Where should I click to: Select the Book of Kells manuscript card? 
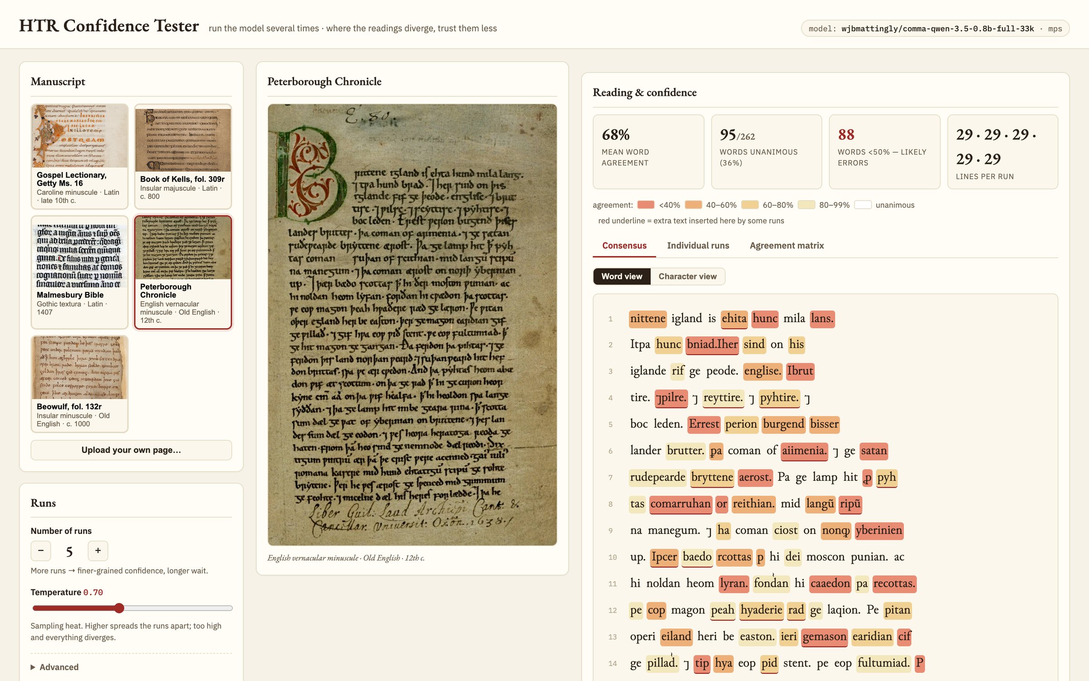coord(183,156)
